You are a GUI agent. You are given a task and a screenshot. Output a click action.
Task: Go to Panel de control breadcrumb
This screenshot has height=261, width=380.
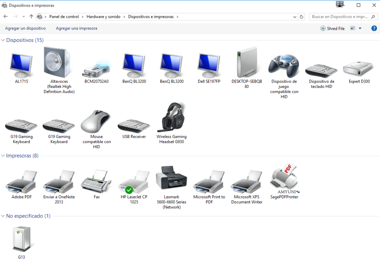(x=64, y=17)
